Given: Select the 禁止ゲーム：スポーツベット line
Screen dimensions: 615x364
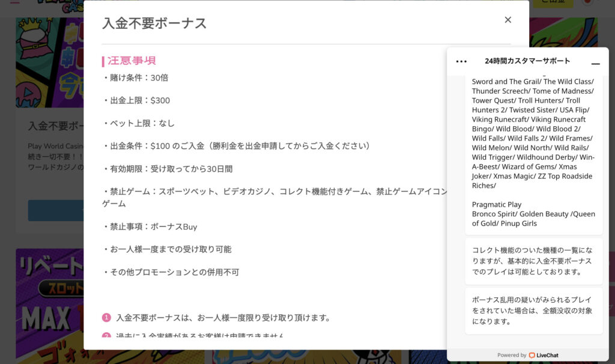Looking at the screenshot, I should tap(274, 197).
